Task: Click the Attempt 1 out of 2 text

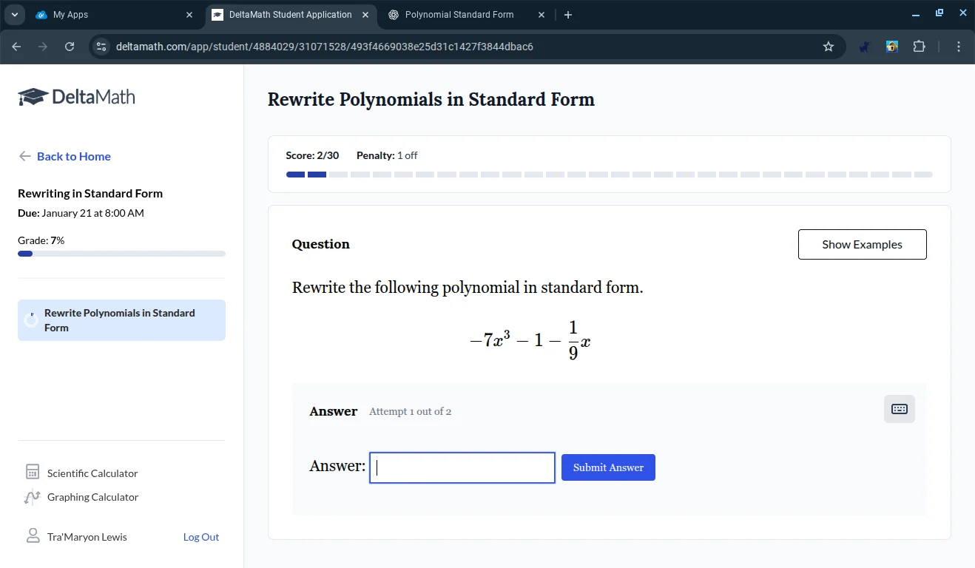Action: [410, 411]
